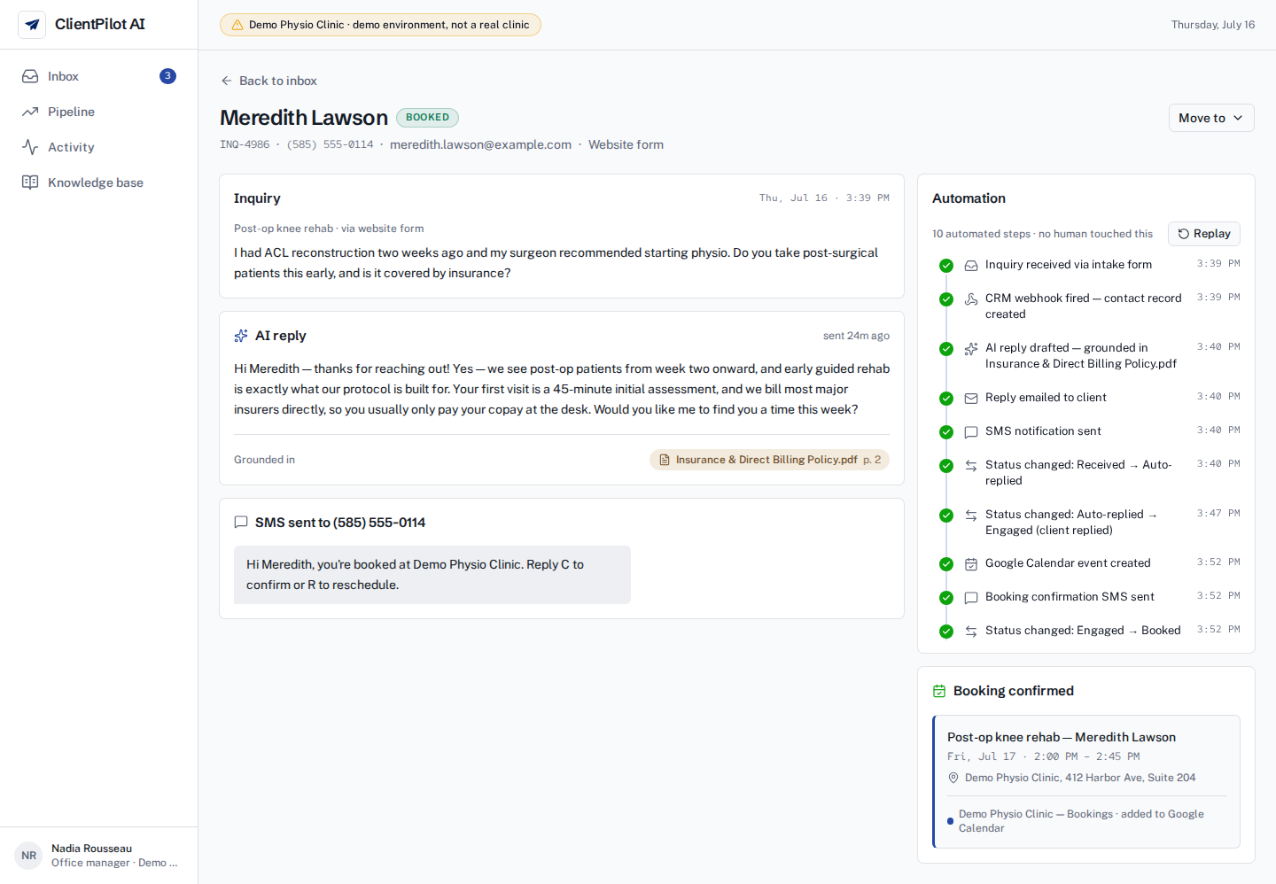Click the webhook icon beside CRM webhook fired
Image resolution: width=1276 pixels, height=884 pixels.
pyautogui.click(x=971, y=299)
